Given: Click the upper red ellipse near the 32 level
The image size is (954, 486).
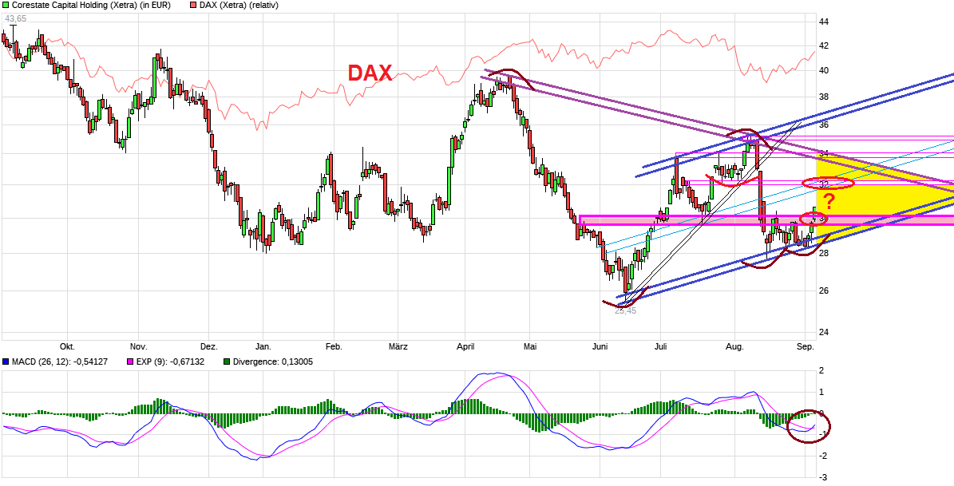Looking at the screenshot, I should click(826, 183).
